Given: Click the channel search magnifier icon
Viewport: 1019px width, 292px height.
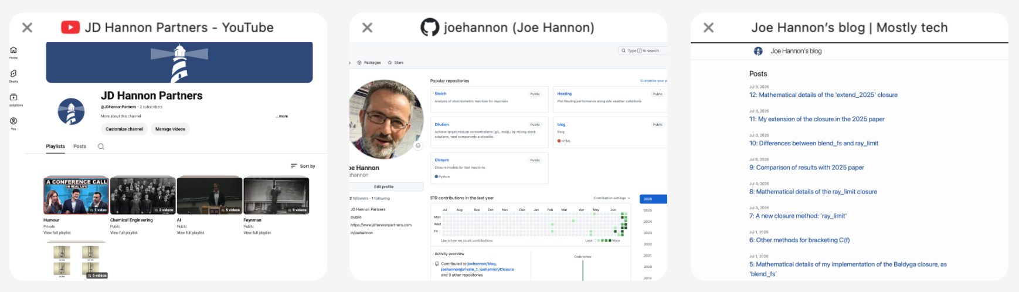Looking at the screenshot, I should tap(101, 147).
